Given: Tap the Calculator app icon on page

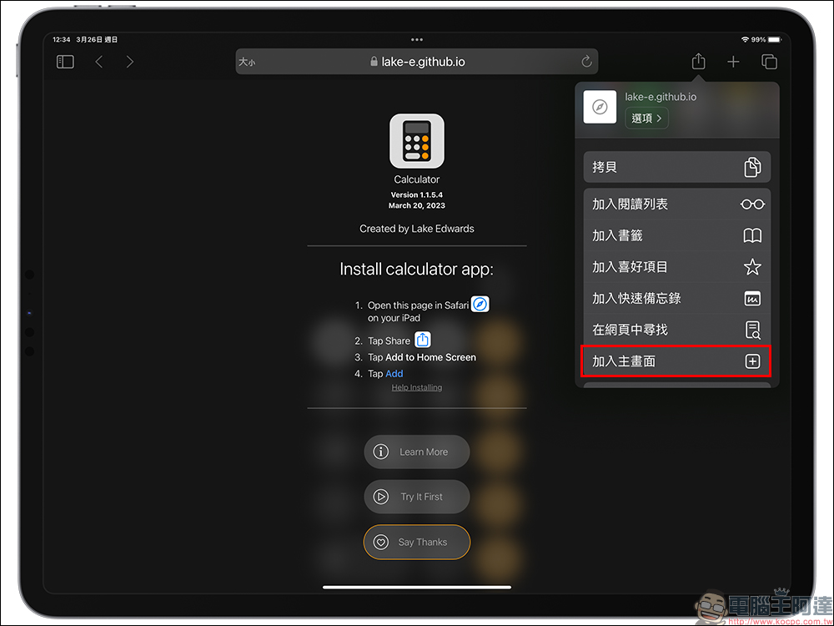Looking at the screenshot, I should [417, 141].
